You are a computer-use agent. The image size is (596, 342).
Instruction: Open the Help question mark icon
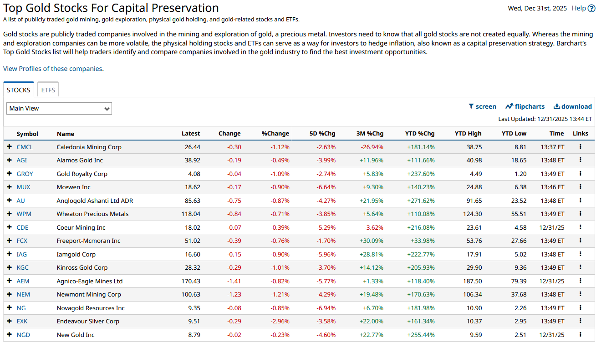(x=591, y=8)
